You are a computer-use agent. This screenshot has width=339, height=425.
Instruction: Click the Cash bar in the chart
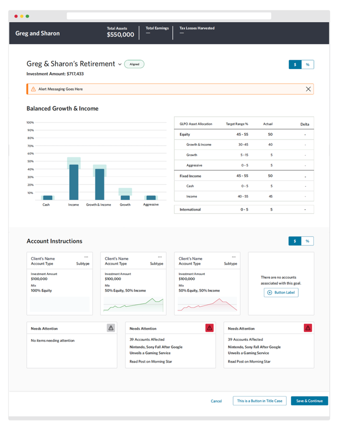pos(48,197)
